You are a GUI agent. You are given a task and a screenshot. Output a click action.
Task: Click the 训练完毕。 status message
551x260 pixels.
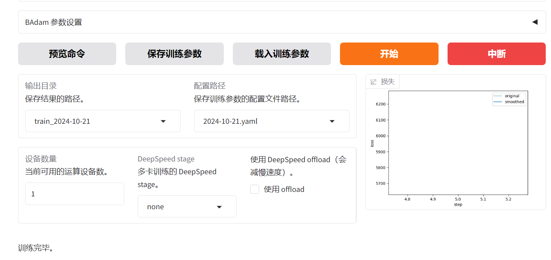click(36, 248)
